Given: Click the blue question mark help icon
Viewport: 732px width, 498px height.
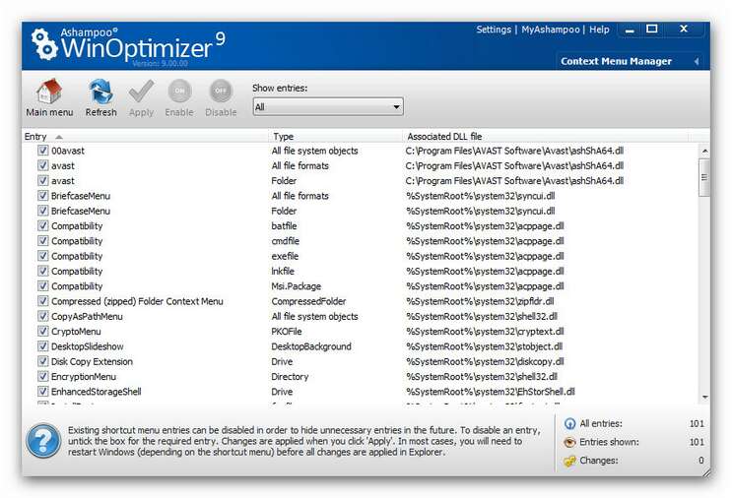Looking at the screenshot, I should pos(43,440).
